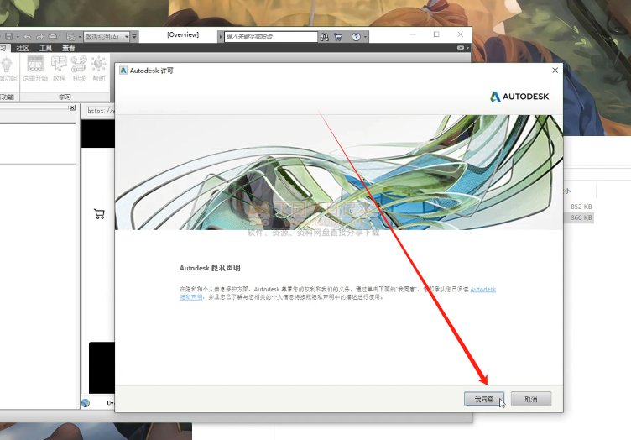631x440 pixels.
Task: Click the 我同意 (I Agree) button
Action: [x=483, y=399]
